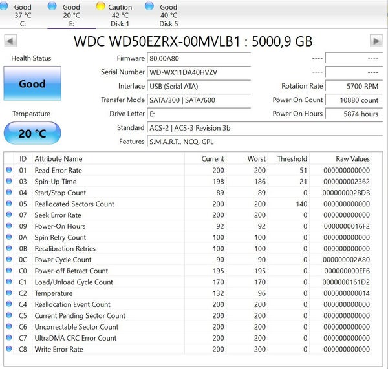Switch to the Disk 5 tab

pos(168,16)
